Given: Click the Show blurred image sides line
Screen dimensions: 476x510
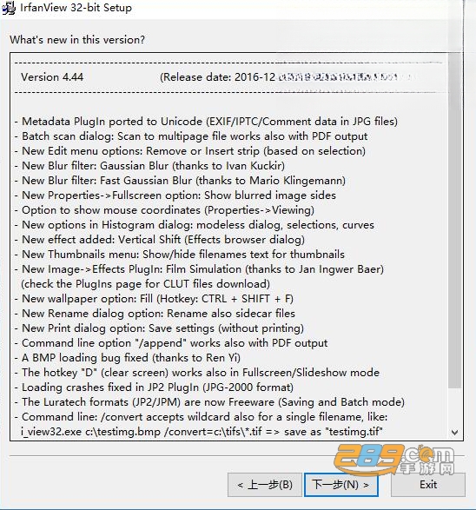Looking at the screenshot, I should pos(175,195).
